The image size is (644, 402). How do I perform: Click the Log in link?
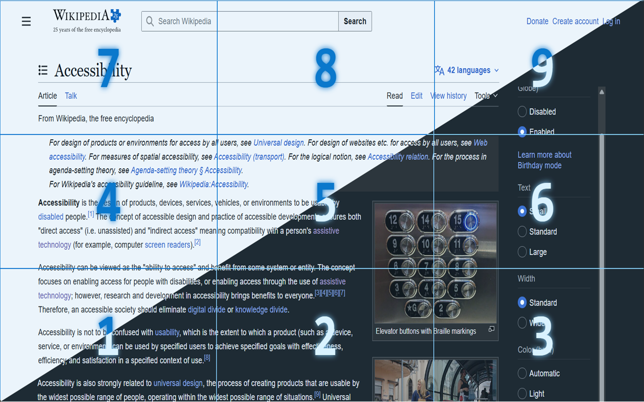[x=611, y=21]
